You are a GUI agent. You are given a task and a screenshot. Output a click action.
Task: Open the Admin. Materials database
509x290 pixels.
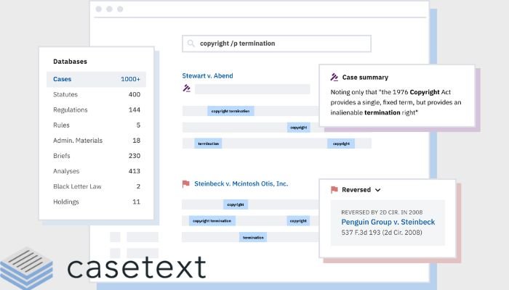(97, 141)
